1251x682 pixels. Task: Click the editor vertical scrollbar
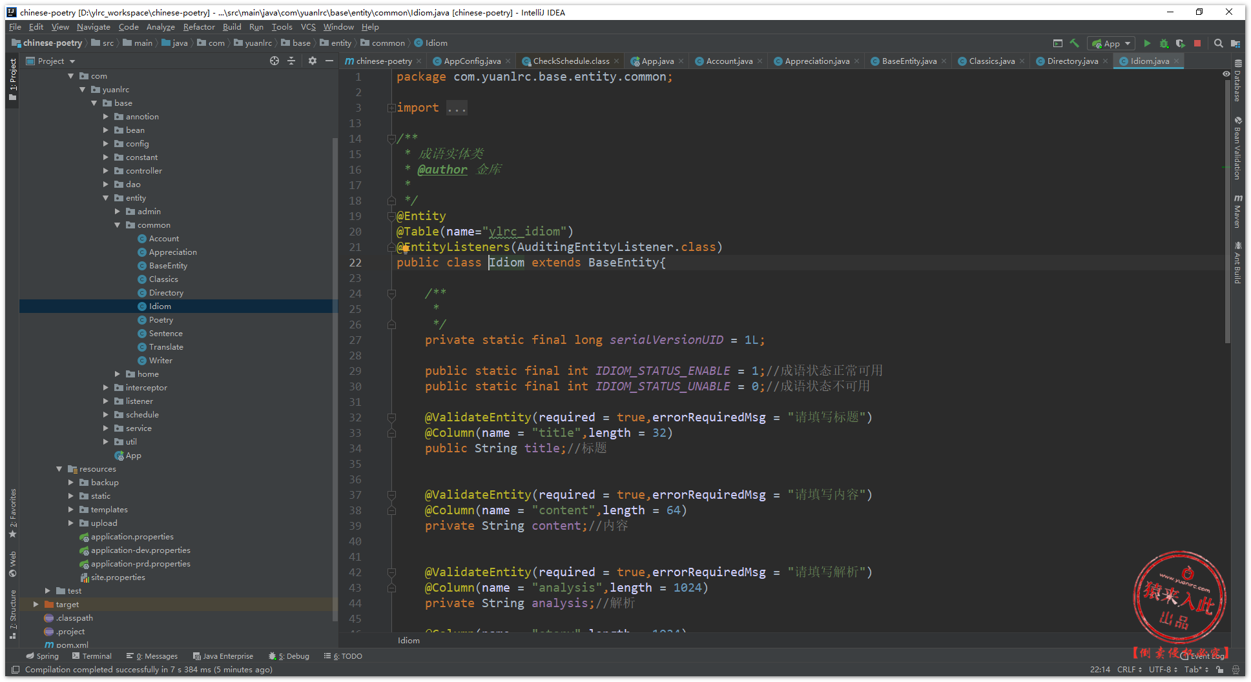point(1227,213)
